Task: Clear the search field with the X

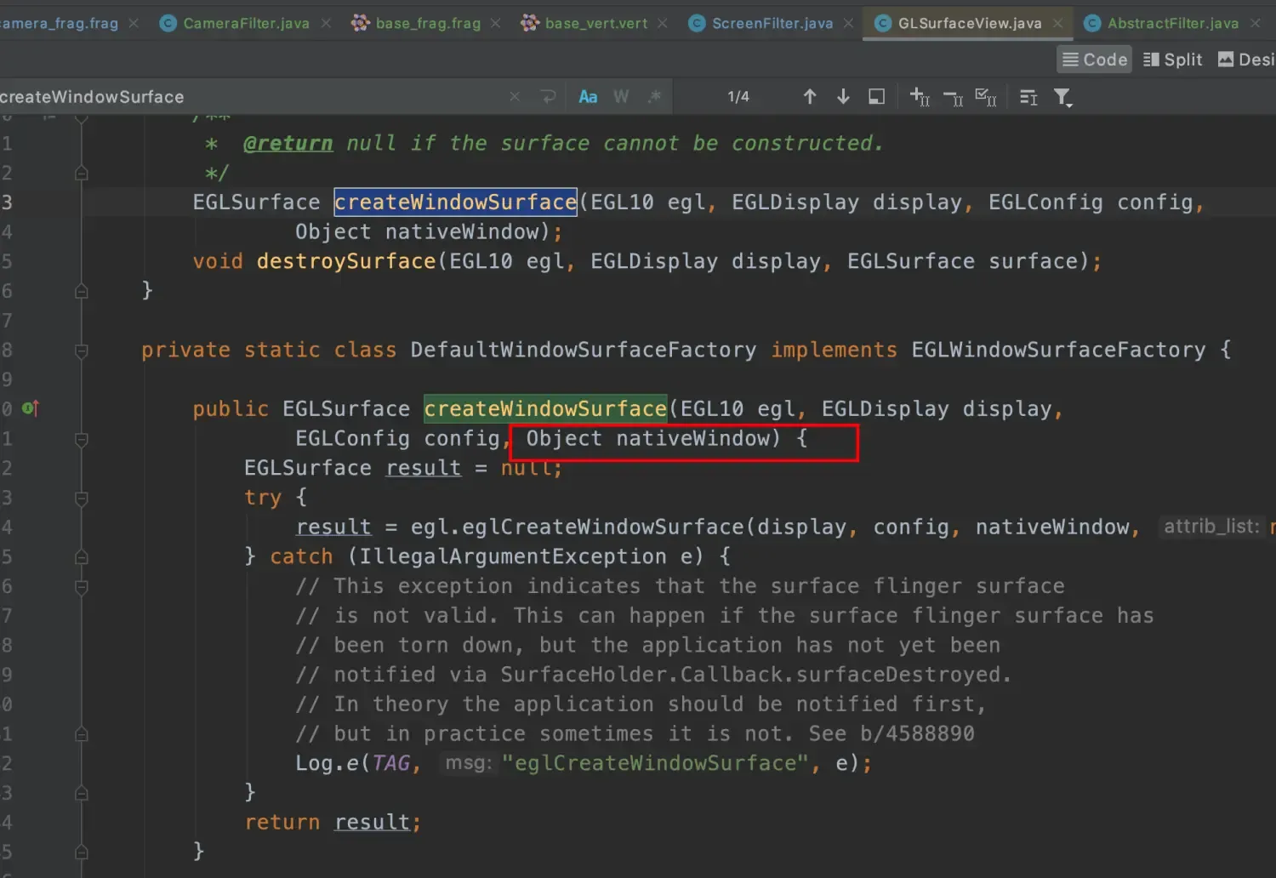Action: (514, 96)
